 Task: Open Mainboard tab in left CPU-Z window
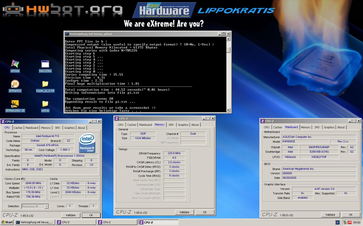(x=32, y=128)
